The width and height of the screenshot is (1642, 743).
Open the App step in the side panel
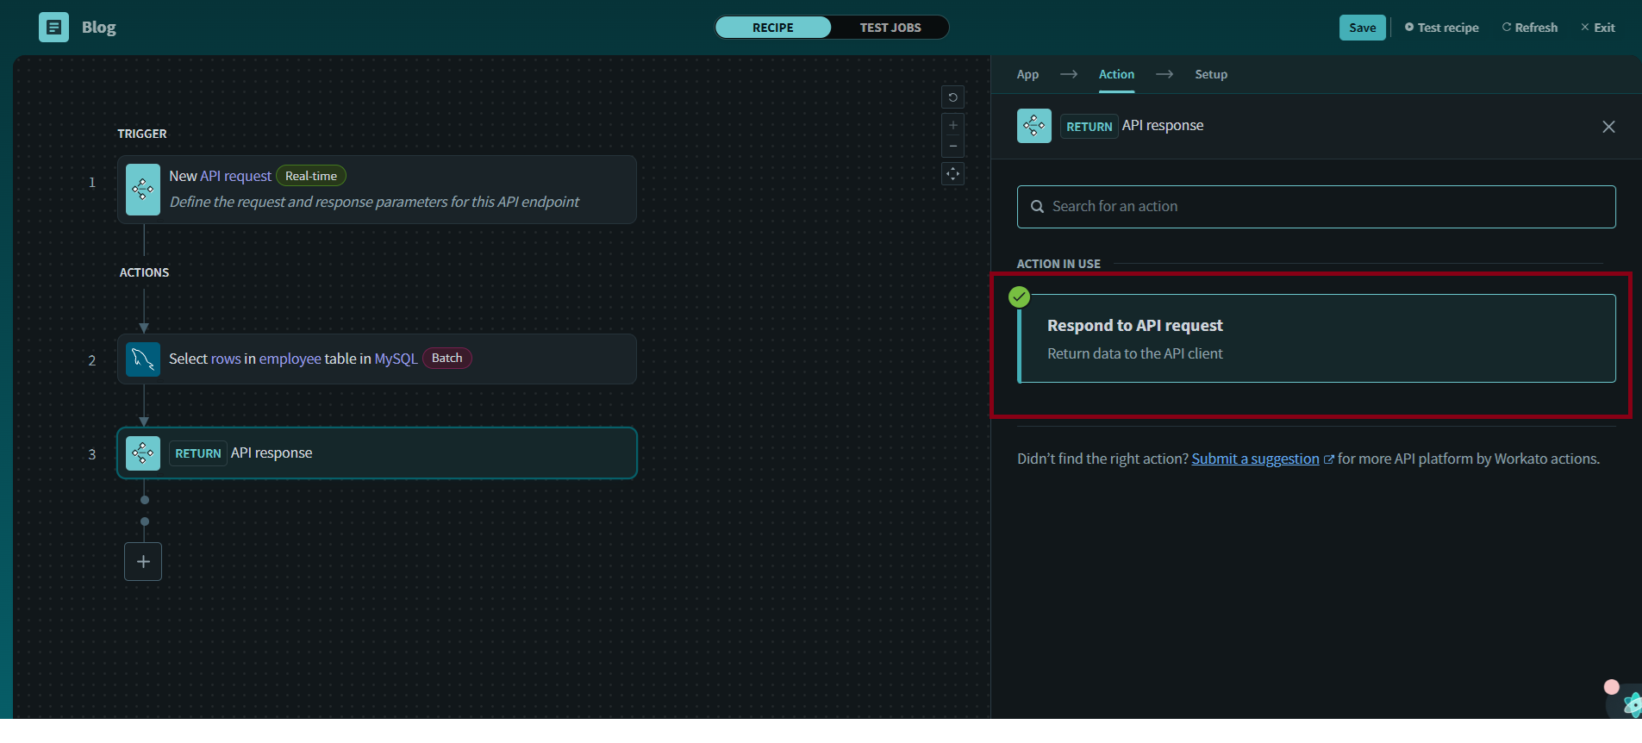pyautogui.click(x=1027, y=74)
